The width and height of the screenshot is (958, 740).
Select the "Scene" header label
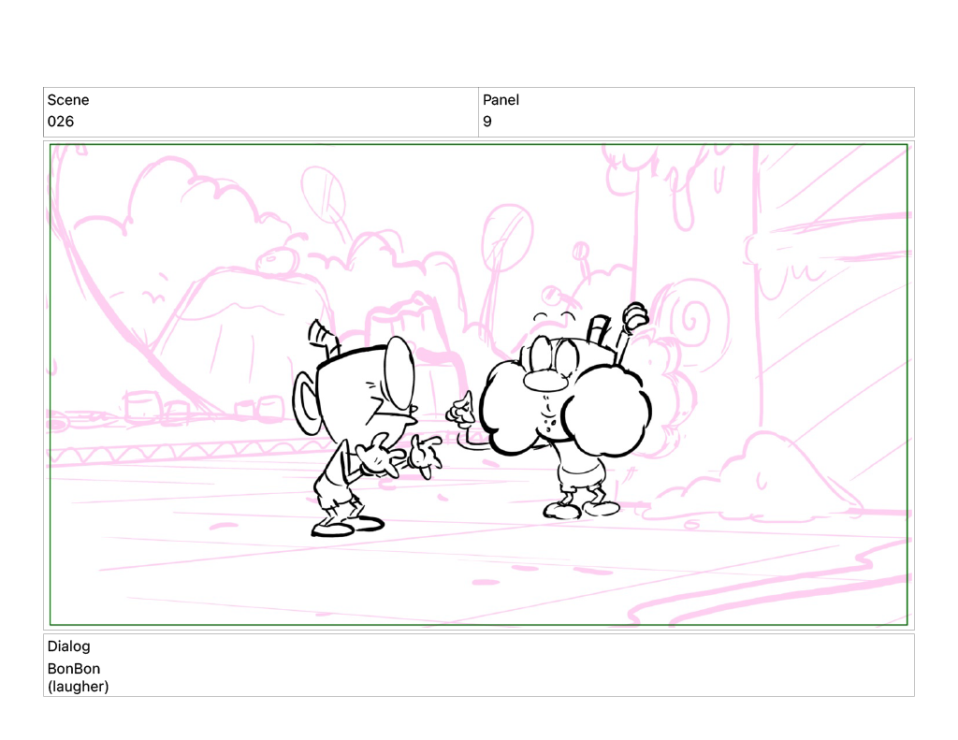coord(68,100)
